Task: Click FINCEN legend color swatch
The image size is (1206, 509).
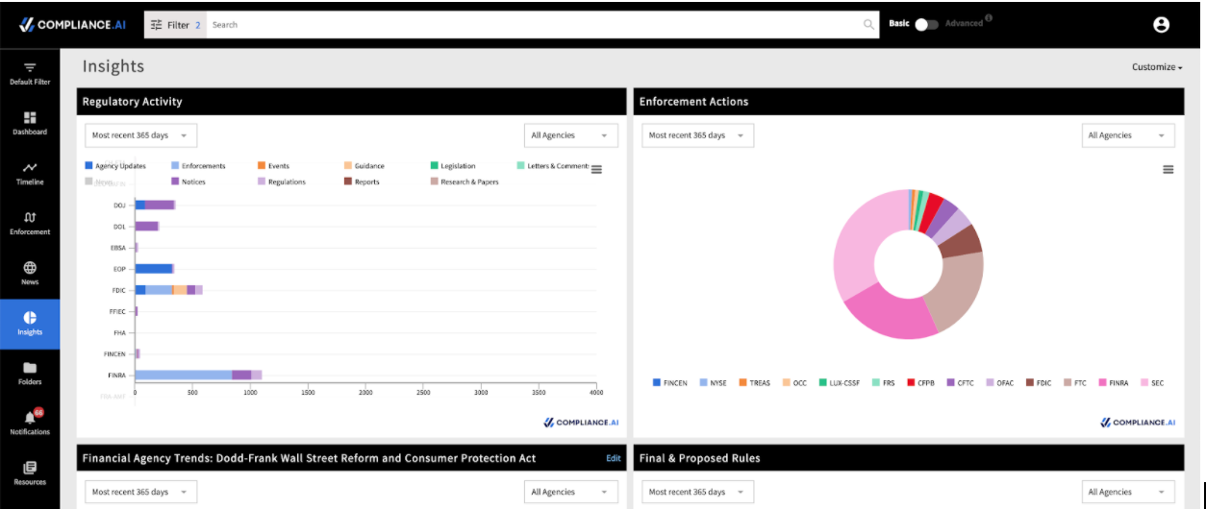Action: coord(657,382)
